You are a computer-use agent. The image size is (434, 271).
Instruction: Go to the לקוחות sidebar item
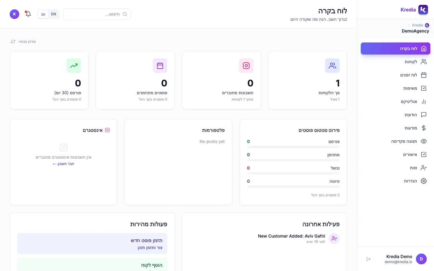(395, 62)
